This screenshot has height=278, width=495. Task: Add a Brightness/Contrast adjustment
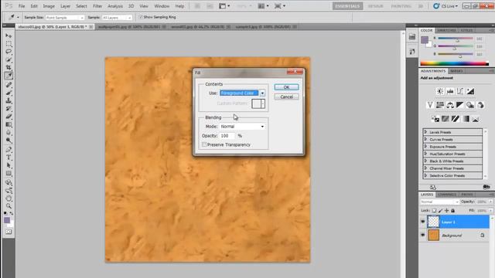[440, 91]
